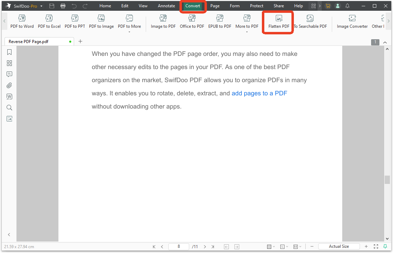Screen dimensions: 393x253
Task: Click the Flatten PDF tool
Action: (279, 22)
